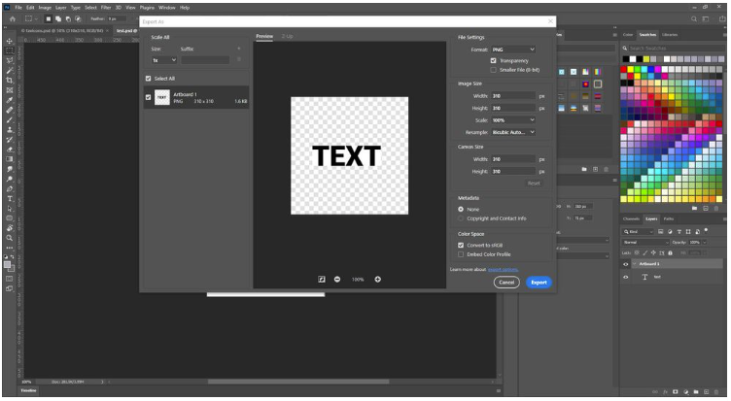Open the Filter menu

pyautogui.click(x=106, y=8)
